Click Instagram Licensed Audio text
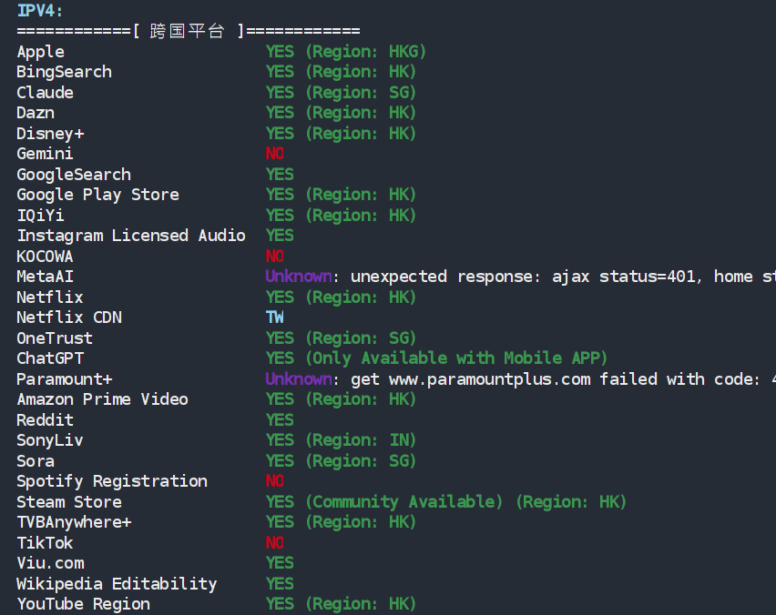The width and height of the screenshot is (776, 615). (130, 236)
